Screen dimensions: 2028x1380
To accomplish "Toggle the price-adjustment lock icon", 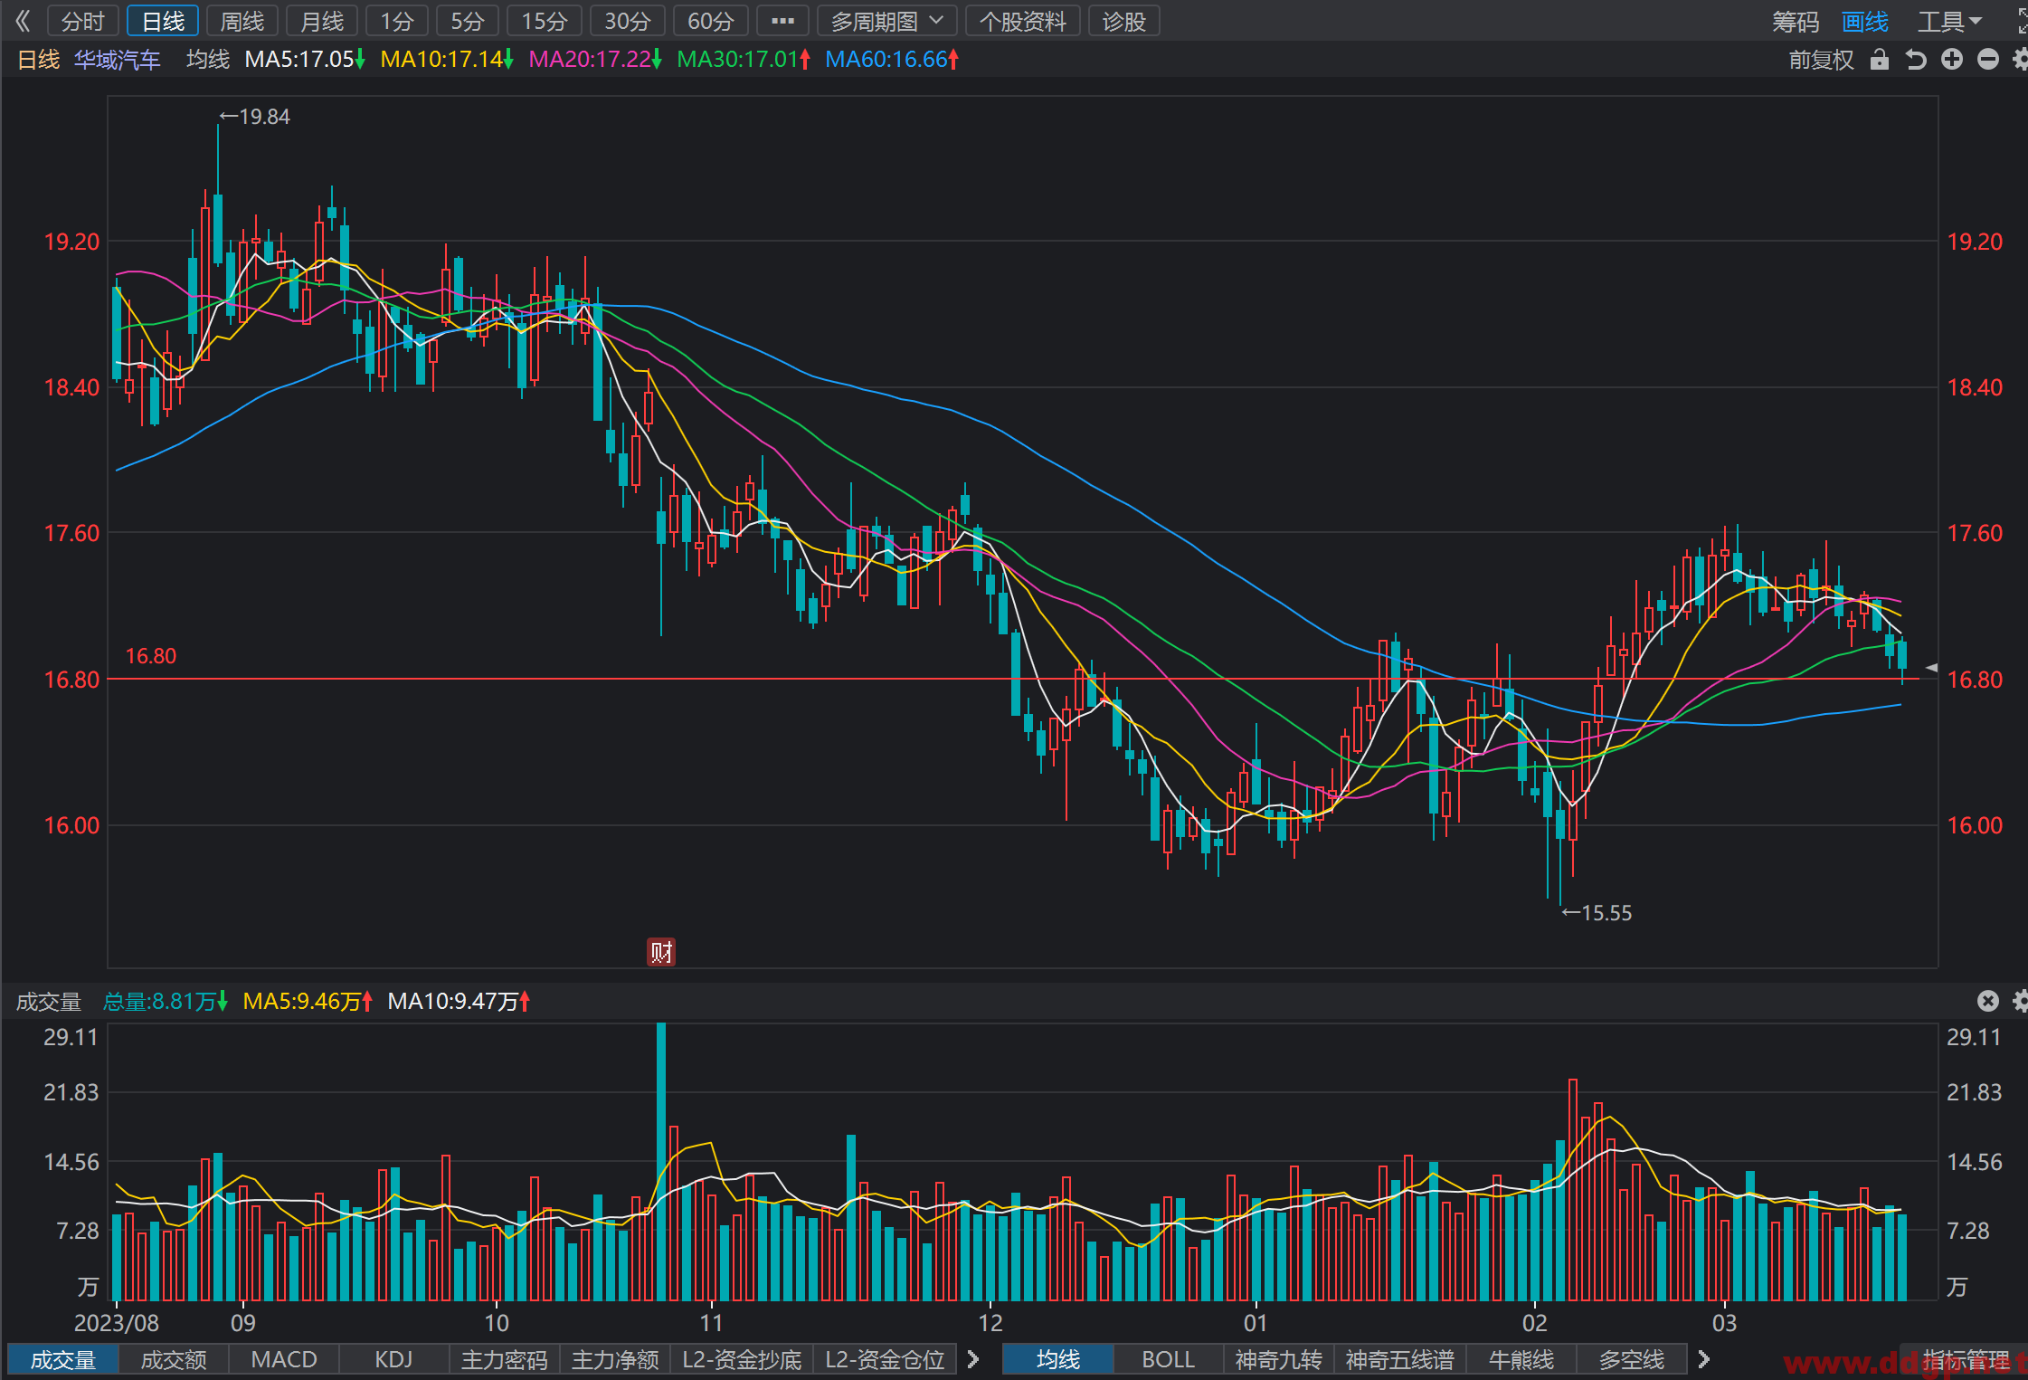I will pyautogui.click(x=1880, y=60).
